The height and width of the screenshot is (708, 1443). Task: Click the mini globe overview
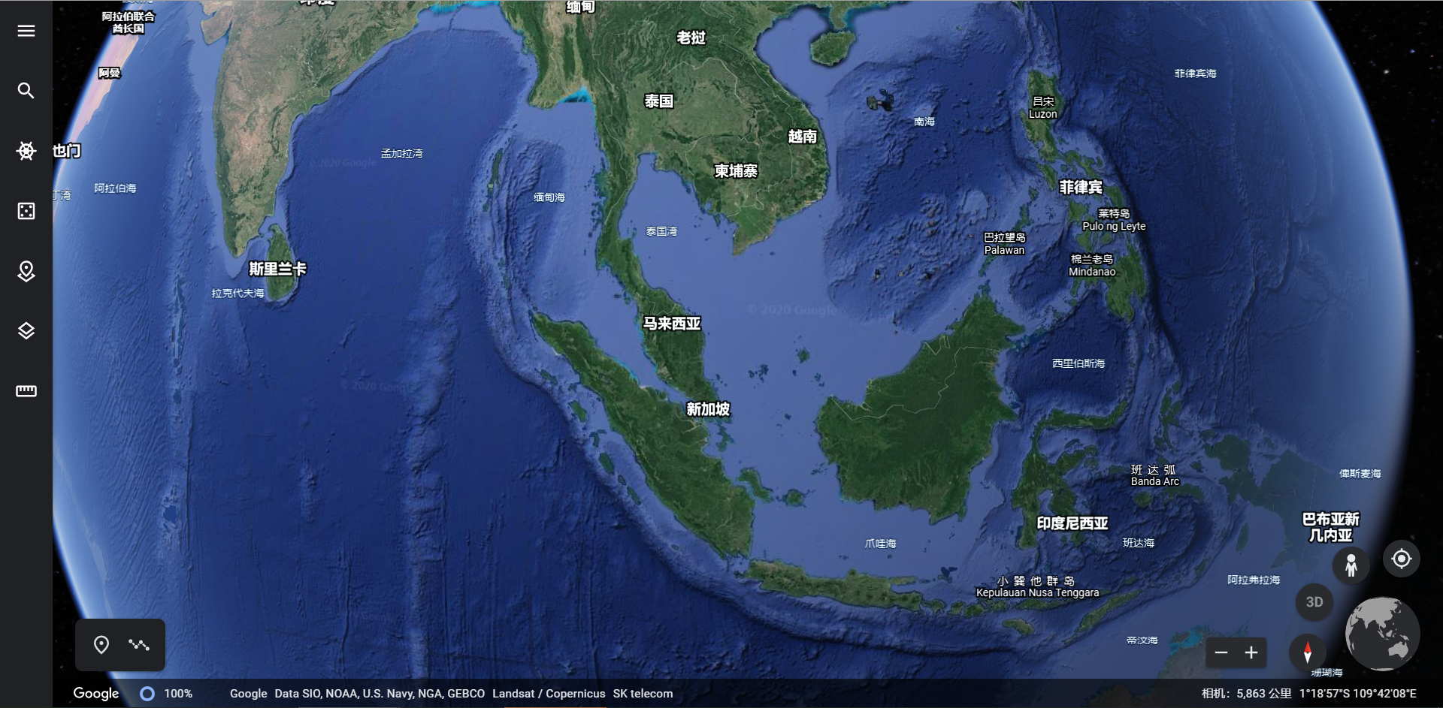1382,634
